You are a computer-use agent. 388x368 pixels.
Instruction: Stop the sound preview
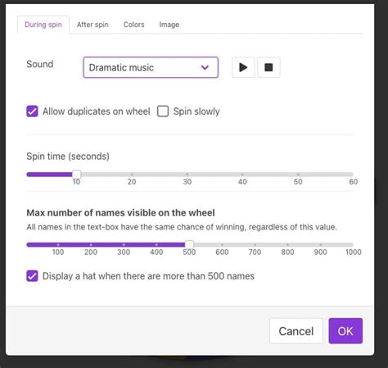(268, 67)
